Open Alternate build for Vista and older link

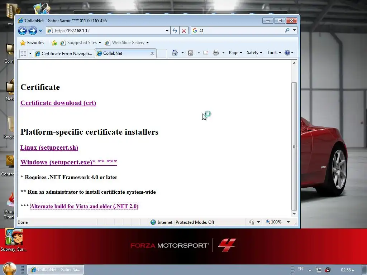[x=84, y=206]
